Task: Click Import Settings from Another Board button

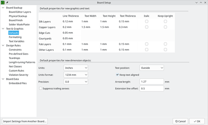Action: tap(25, 121)
